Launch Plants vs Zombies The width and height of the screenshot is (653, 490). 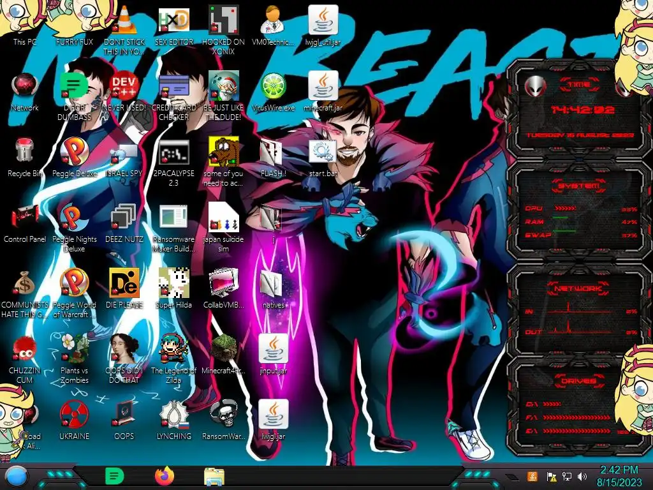pos(74,349)
